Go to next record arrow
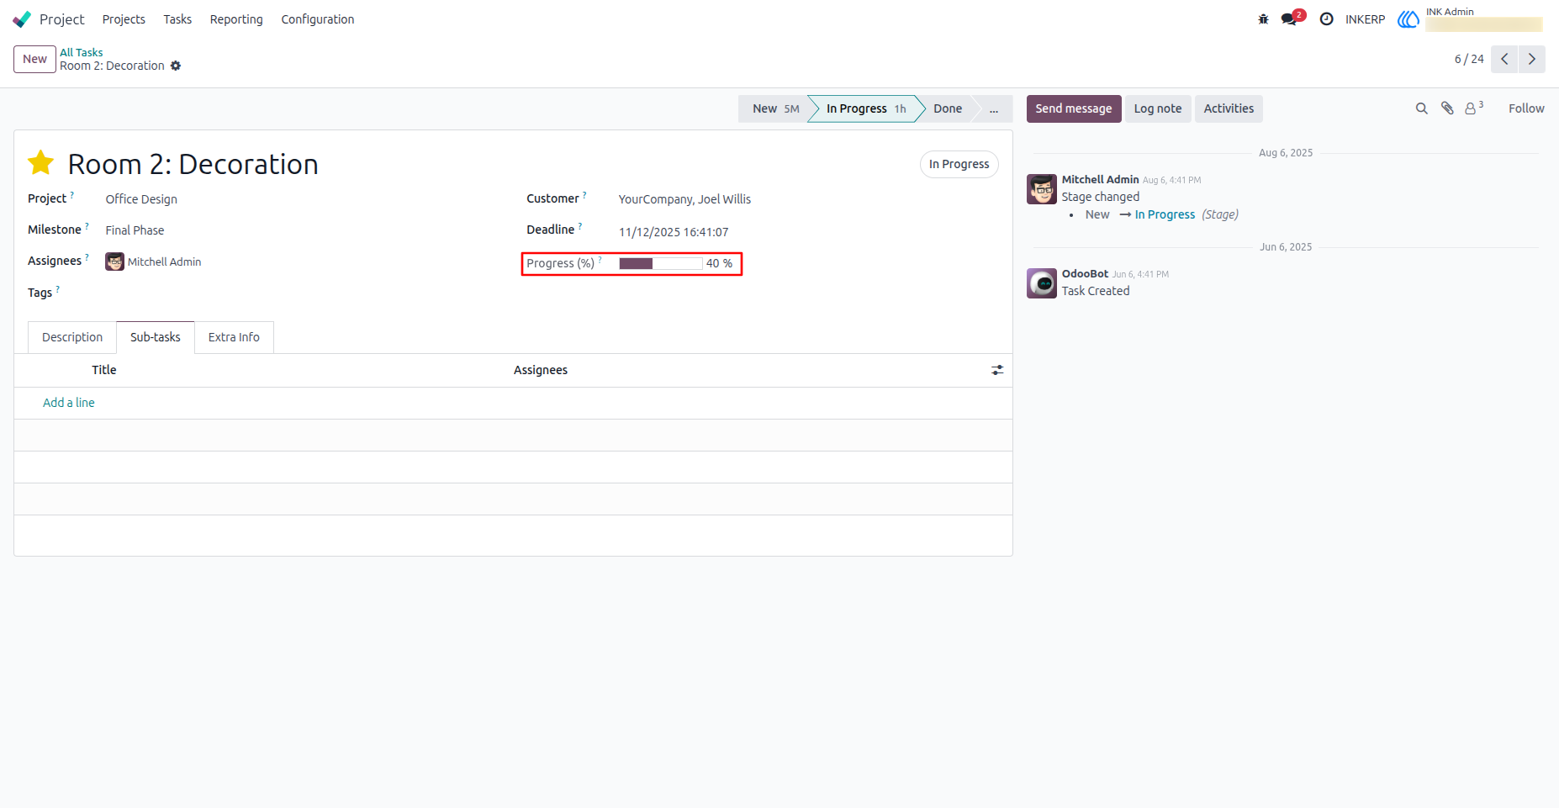Screen dimensions: 1559x808 (x=1532, y=59)
